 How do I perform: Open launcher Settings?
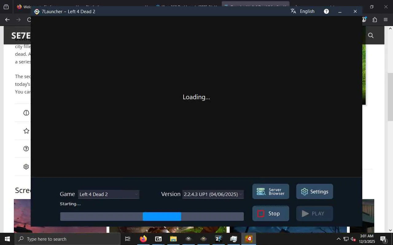315,191
